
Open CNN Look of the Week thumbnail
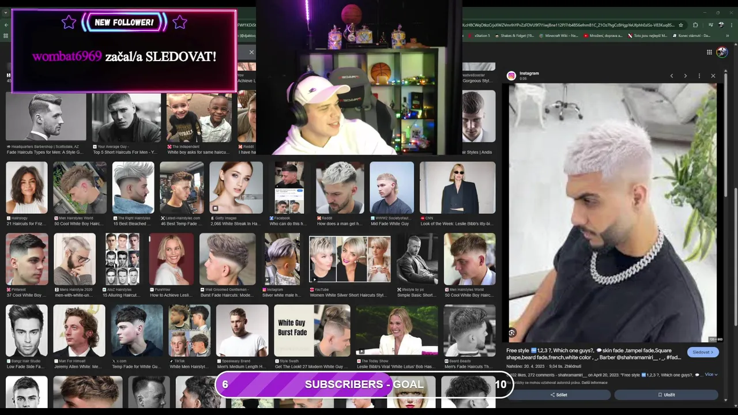457,187
